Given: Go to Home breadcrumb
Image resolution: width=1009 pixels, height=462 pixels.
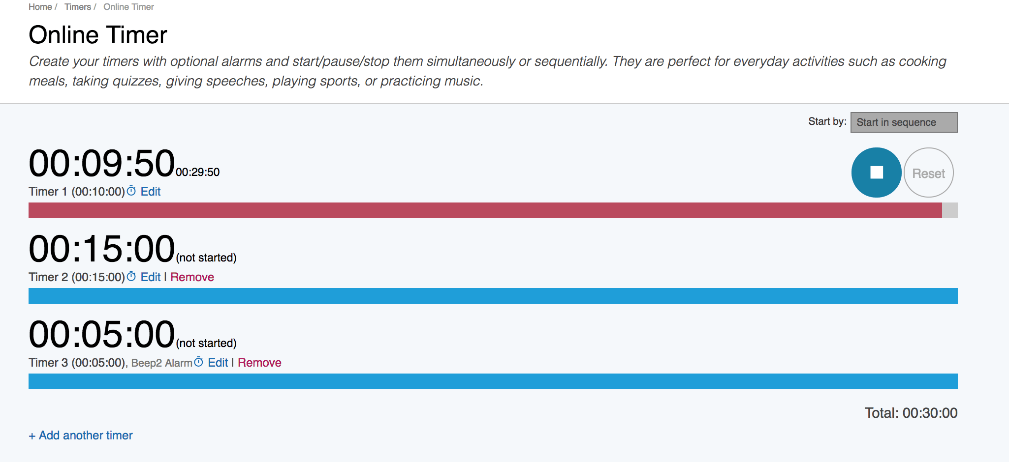Looking at the screenshot, I should (40, 7).
